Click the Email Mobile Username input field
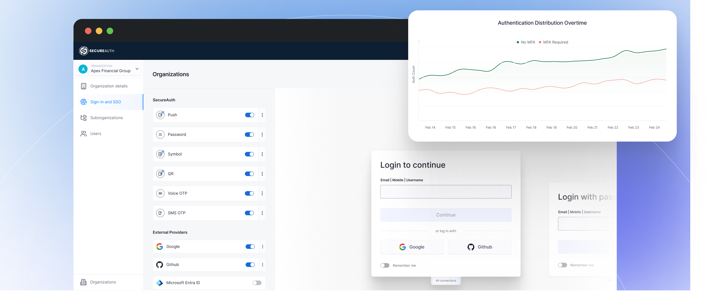724x307 pixels. pyautogui.click(x=446, y=192)
